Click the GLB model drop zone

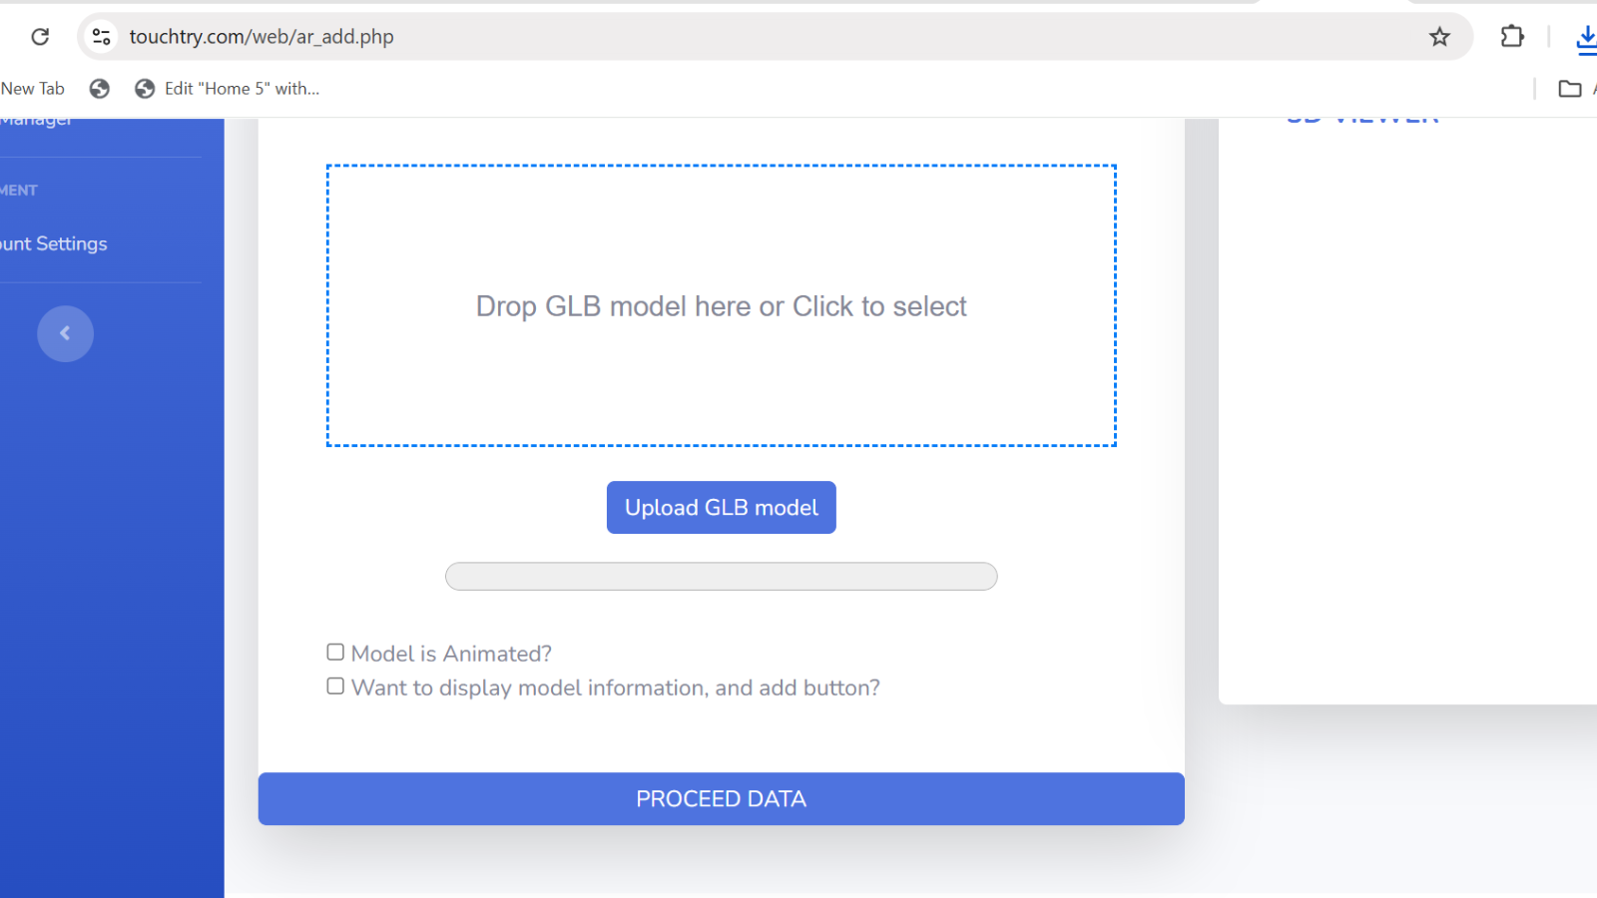(721, 305)
